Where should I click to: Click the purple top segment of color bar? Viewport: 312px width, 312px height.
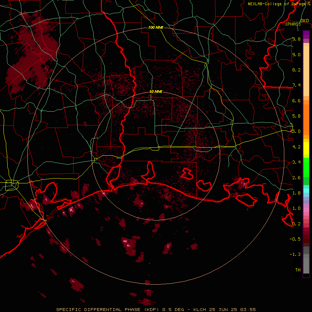coord(306,35)
